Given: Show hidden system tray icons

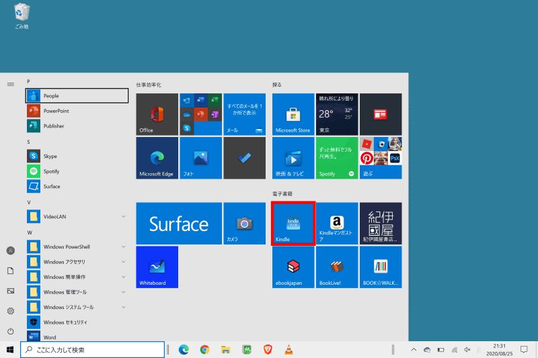Looking at the screenshot, I should 414,350.
